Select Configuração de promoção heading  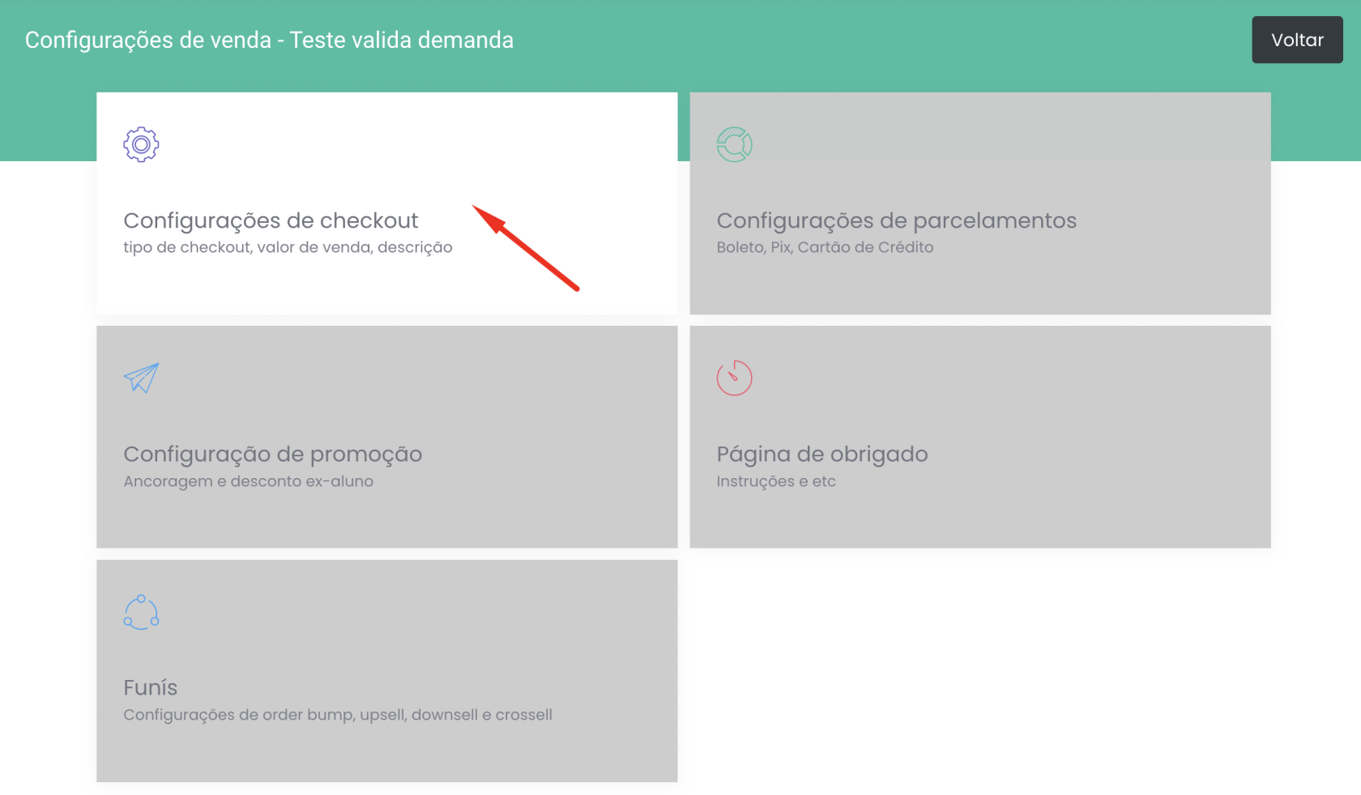(272, 454)
